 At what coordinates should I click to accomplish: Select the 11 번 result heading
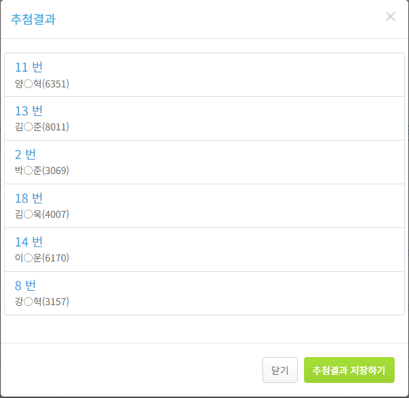point(29,67)
